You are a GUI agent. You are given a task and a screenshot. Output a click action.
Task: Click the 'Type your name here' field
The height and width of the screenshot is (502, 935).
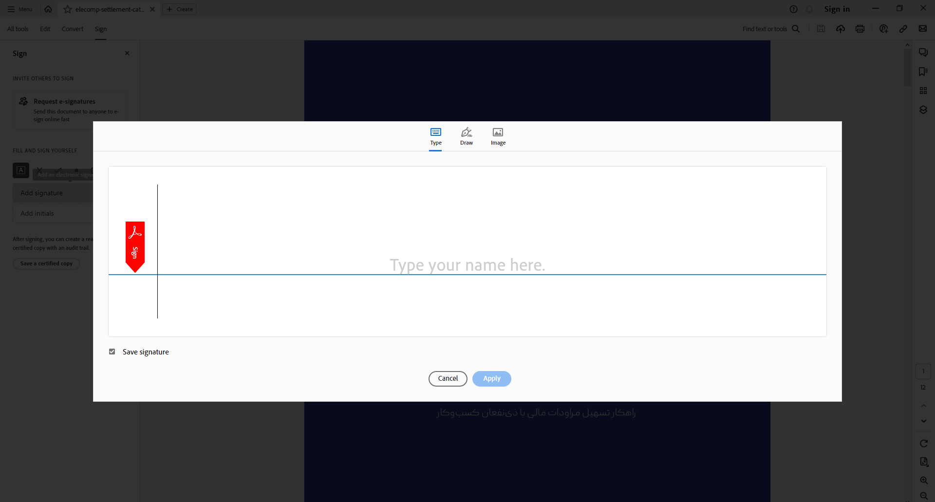467,251
